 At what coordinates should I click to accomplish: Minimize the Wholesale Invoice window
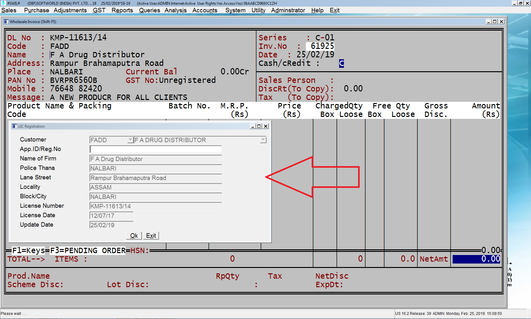click(488, 21)
